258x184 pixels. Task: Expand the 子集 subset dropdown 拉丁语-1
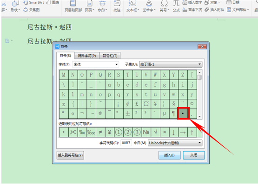coord(171,64)
